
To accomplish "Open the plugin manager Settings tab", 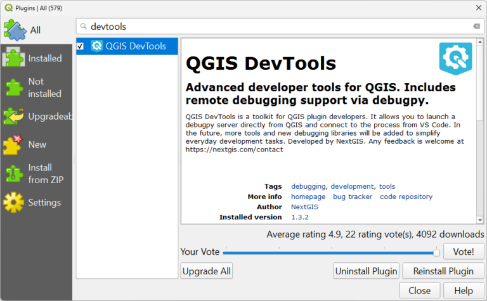I will pyautogui.click(x=36, y=202).
